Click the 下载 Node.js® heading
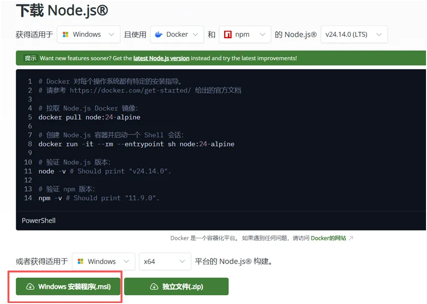 [x=62, y=10]
